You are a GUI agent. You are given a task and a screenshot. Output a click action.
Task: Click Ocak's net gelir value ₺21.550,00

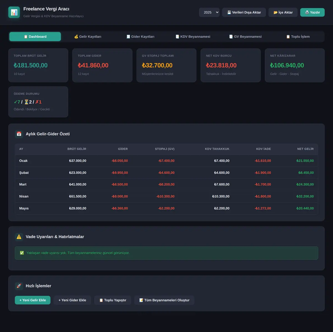coord(305,161)
